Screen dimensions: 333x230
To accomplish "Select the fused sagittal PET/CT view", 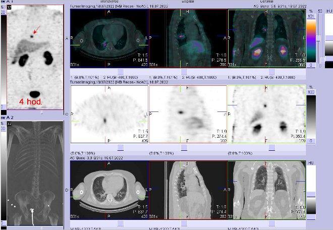I will coord(188,38).
